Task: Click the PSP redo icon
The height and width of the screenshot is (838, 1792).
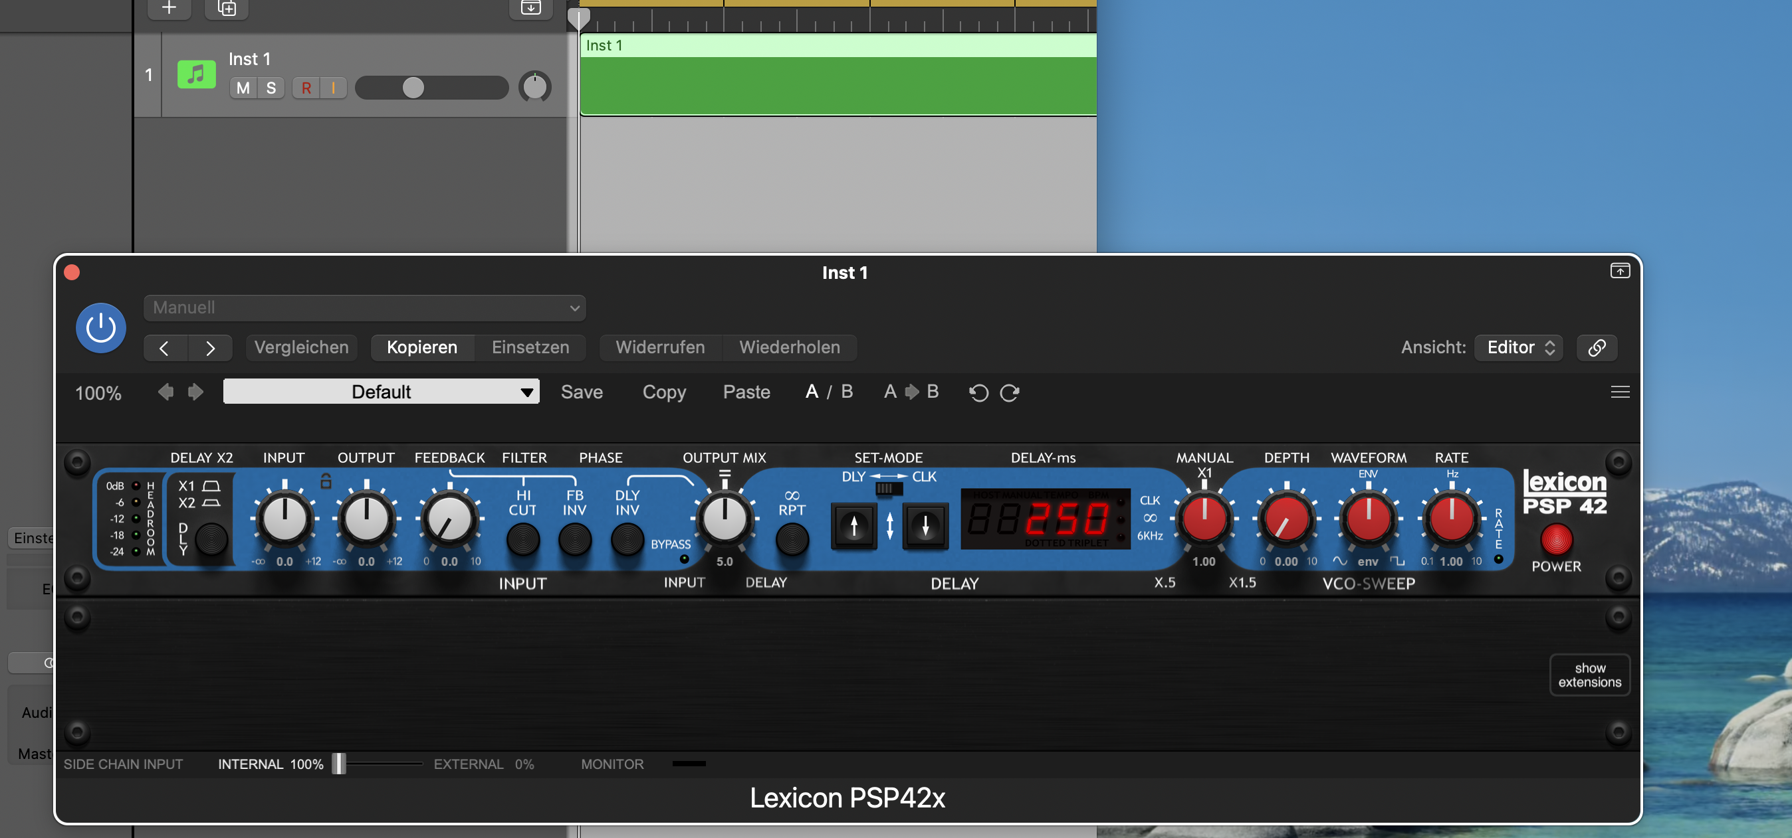Action: click(x=1010, y=392)
